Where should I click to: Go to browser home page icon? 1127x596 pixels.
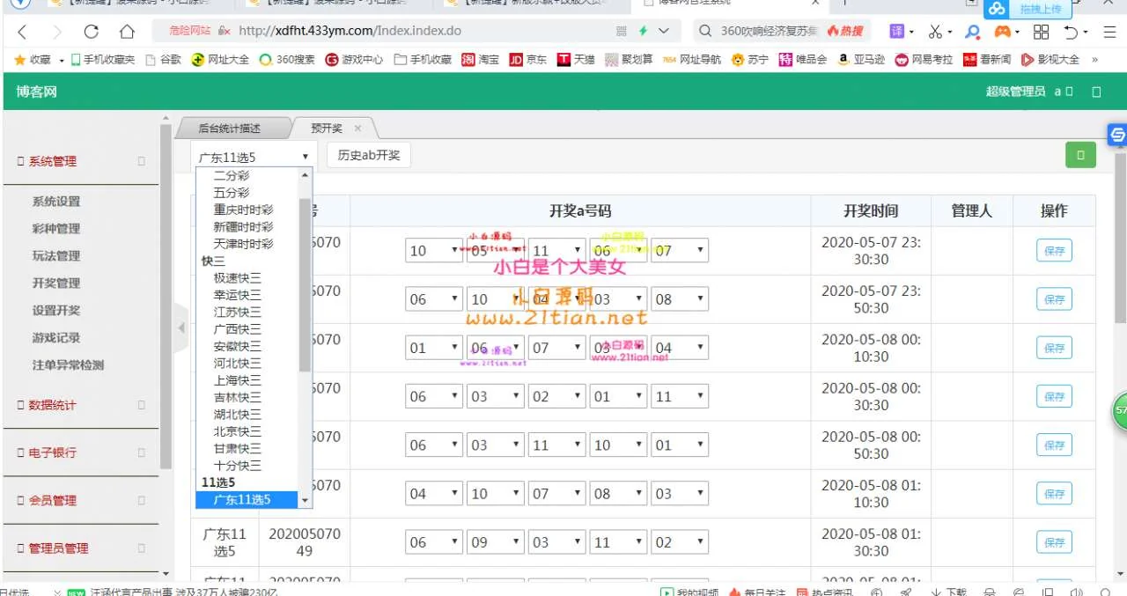(x=127, y=32)
